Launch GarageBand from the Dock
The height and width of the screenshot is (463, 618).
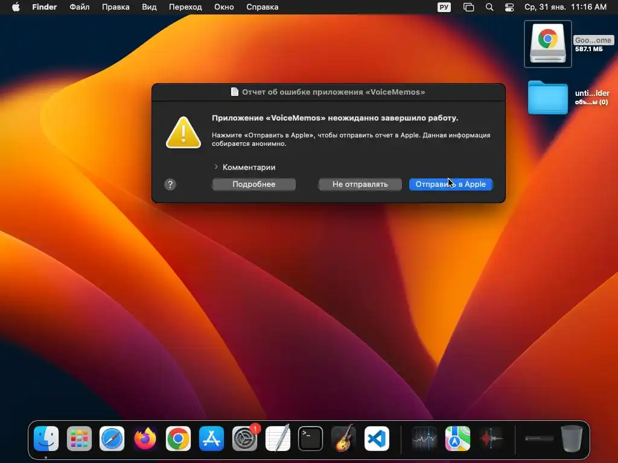point(343,438)
